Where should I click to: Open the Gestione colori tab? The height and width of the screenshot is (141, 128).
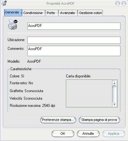(90, 13)
